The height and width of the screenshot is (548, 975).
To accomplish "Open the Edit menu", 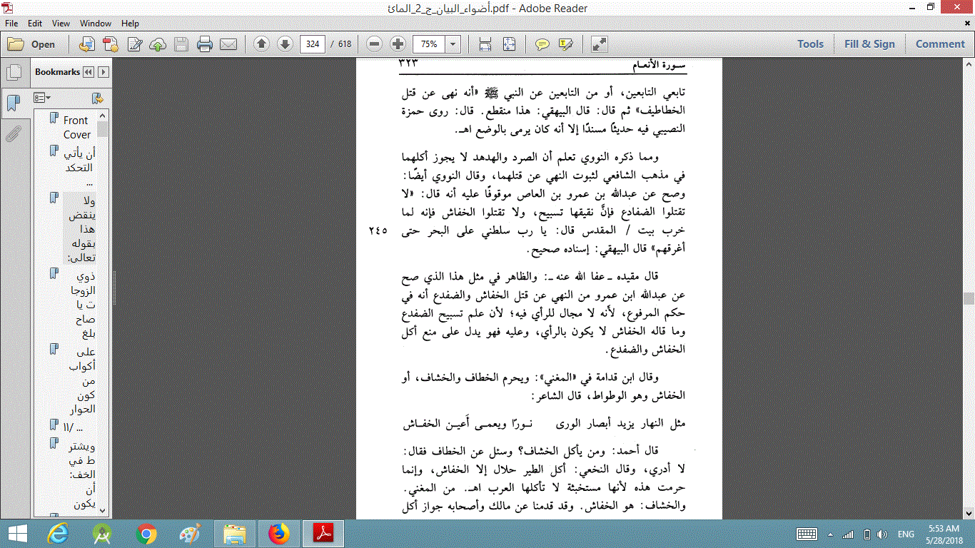I will coord(35,24).
